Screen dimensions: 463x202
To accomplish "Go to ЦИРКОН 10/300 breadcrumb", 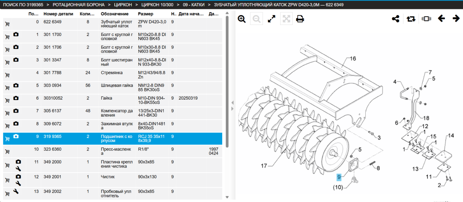I will pos(157,5).
